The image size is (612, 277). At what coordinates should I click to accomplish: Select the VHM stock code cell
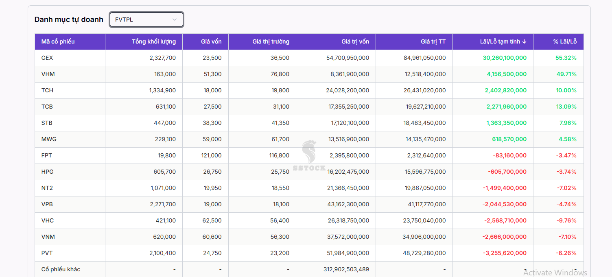48,74
